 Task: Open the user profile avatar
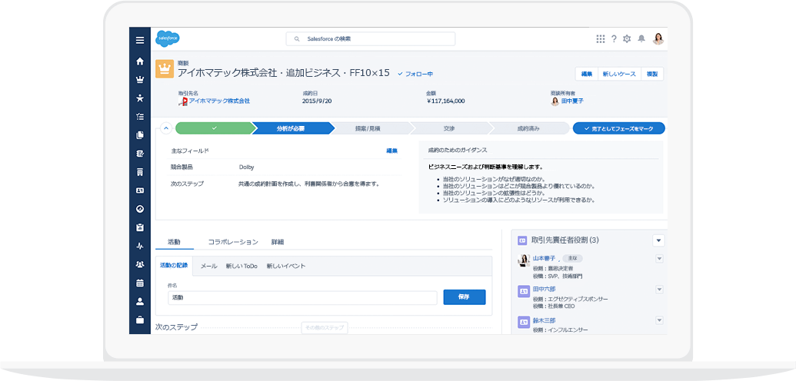(658, 39)
